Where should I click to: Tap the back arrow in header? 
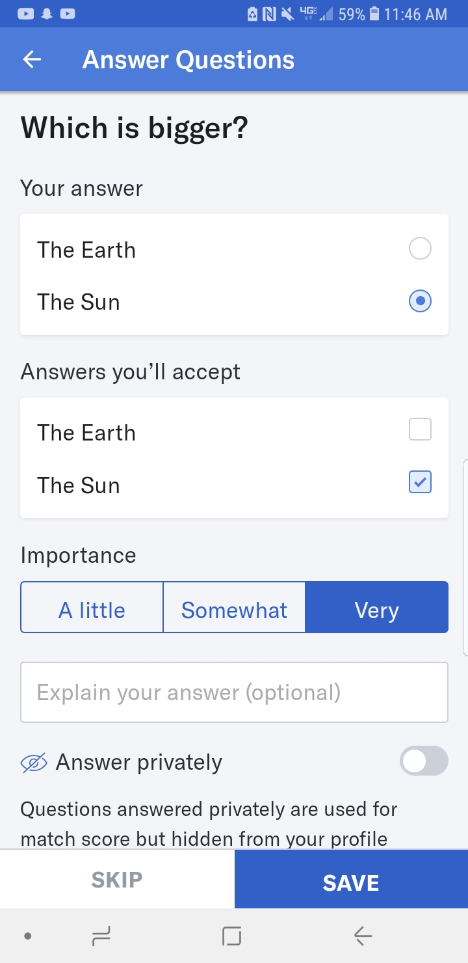click(32, 60)
